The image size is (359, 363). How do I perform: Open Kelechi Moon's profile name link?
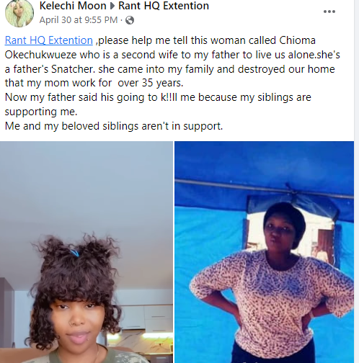pyautogui.click(x=73, y=6)
